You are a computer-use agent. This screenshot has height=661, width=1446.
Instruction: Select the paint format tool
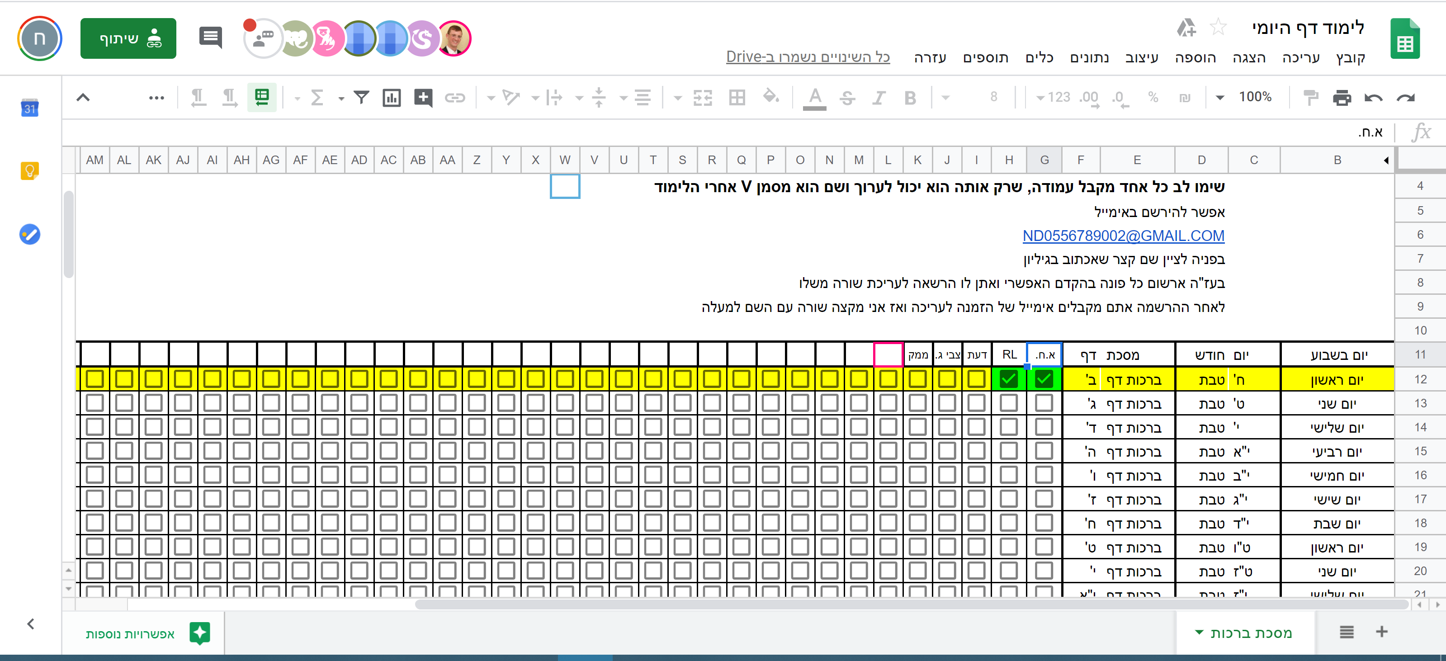[1310, 97]
